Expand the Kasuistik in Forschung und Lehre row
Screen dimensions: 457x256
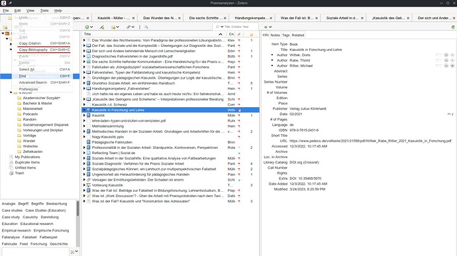(84, 110)
